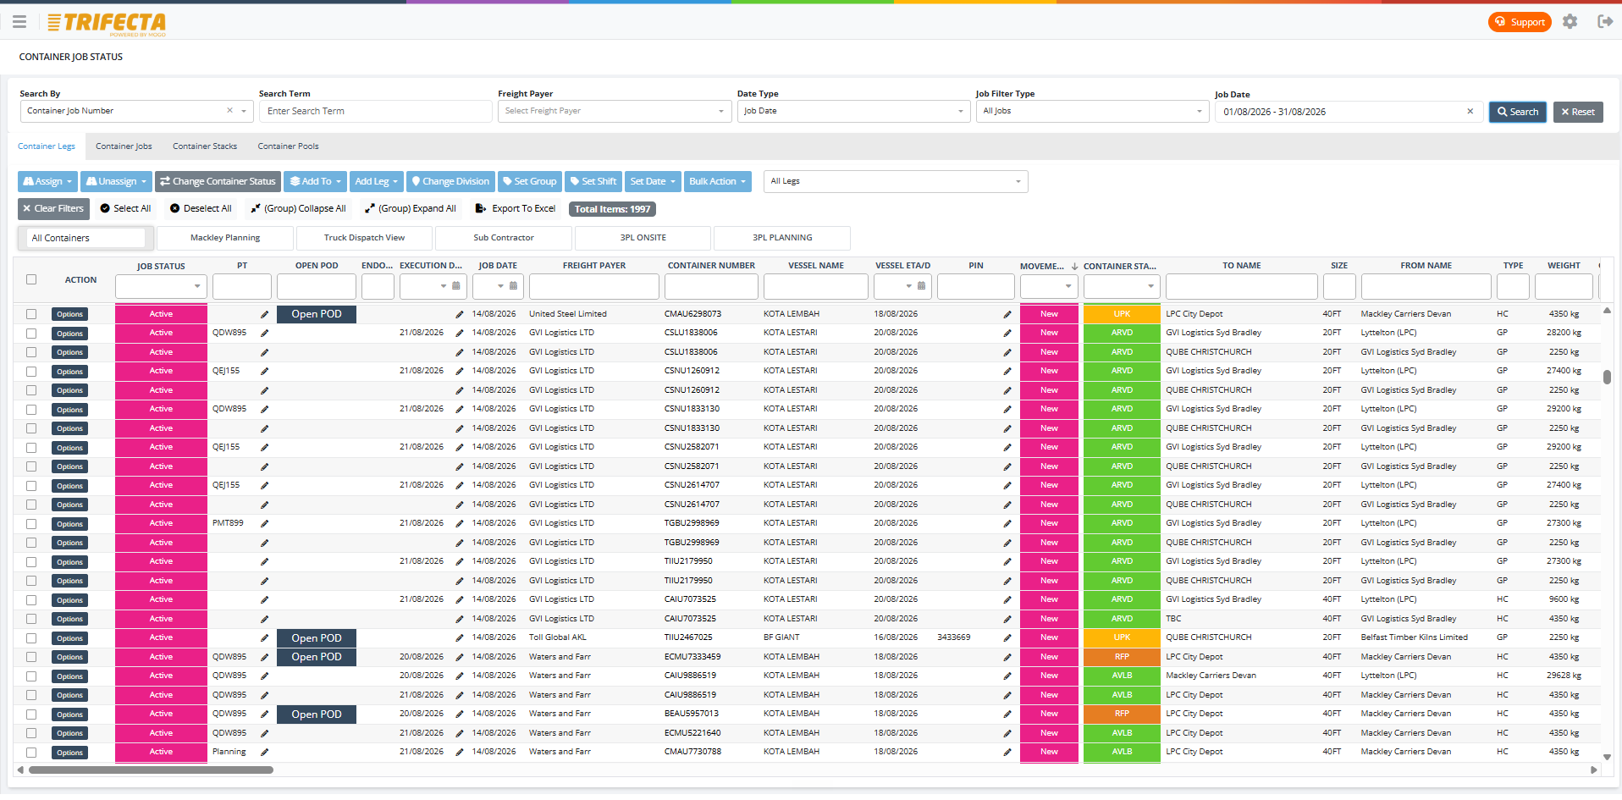Click the Movement column sort arrow
The image size is (1622, 800).
coord(1074,266)
